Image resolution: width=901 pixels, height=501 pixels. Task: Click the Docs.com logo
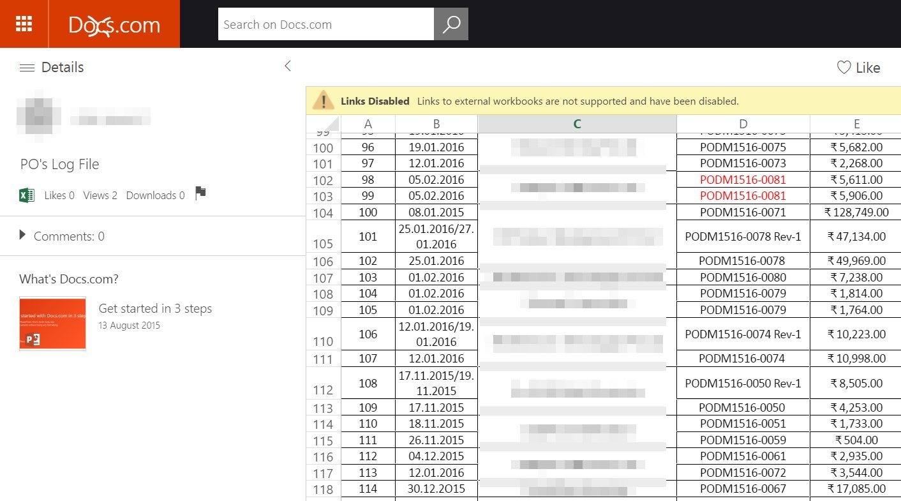[x=114, y=25]
